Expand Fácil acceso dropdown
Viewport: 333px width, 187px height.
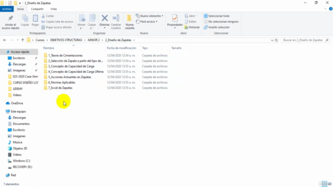point(157,22)
